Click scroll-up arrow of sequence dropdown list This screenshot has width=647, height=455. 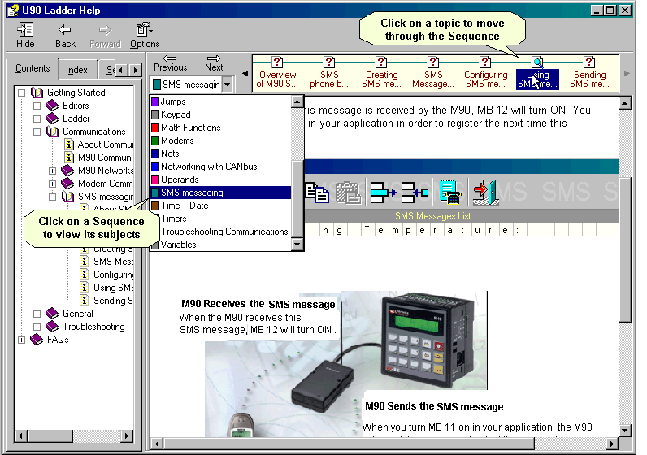tap(297, 102)
